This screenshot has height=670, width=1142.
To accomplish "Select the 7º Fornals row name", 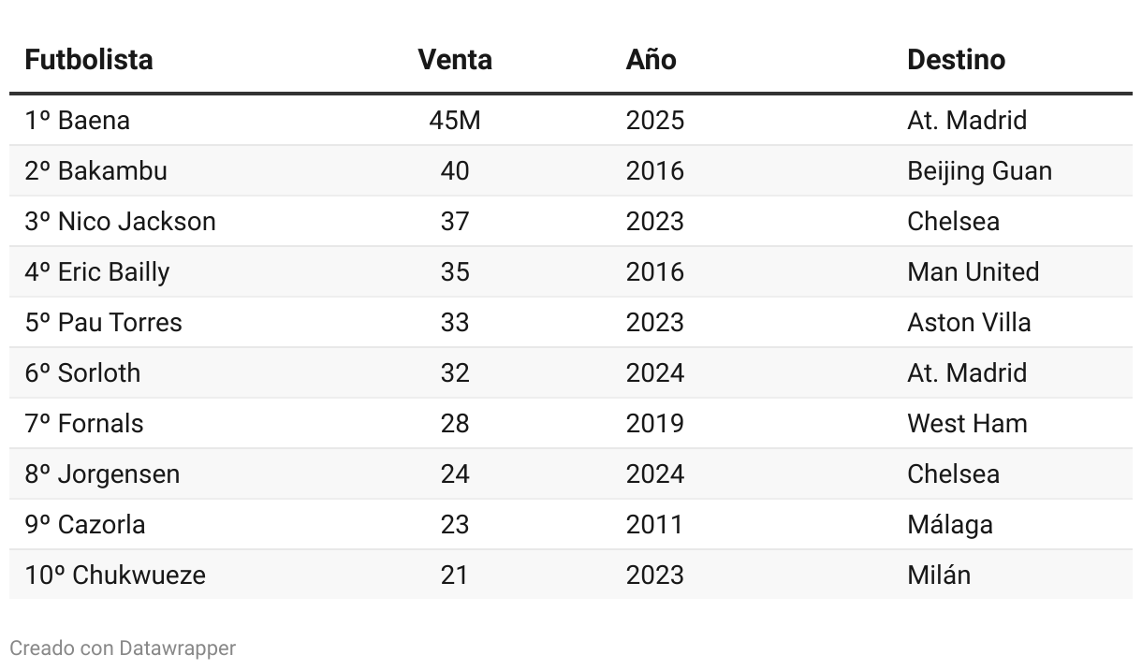I will [84, 424].
